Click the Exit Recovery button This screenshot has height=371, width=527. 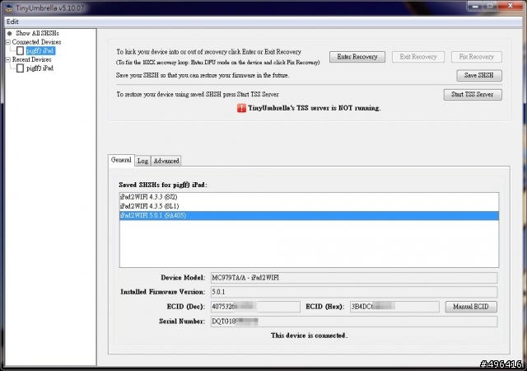418,57
